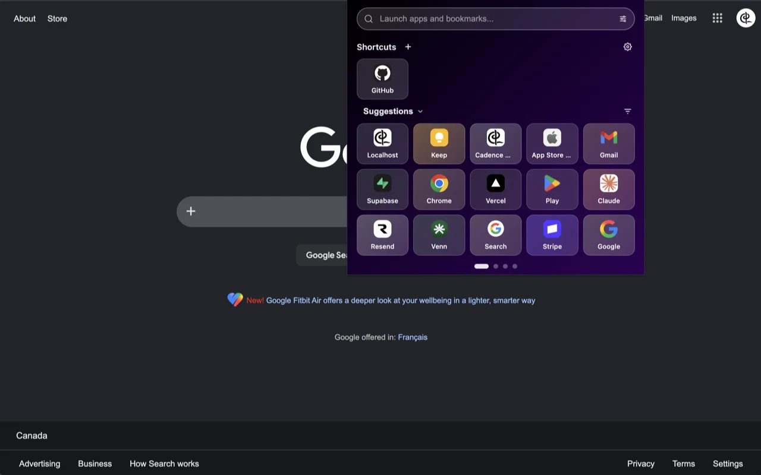Open the Settings footer menu
Image resolution: width=761 pixels, height=475 pixels.
click(x=728, y=464)
